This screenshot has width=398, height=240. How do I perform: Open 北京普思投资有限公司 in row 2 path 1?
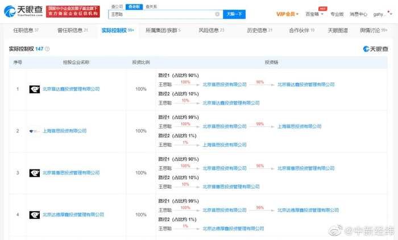tap(225, 126)
